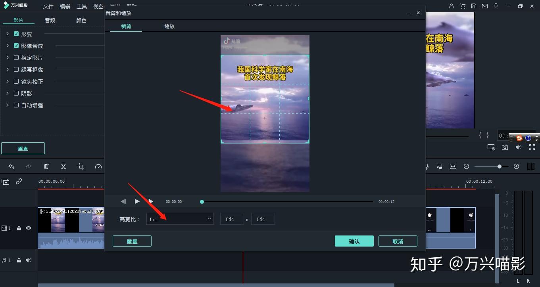Open the 高宽比 1:1 dropdown
The image size is (540, 287).
tap(180, 219)
